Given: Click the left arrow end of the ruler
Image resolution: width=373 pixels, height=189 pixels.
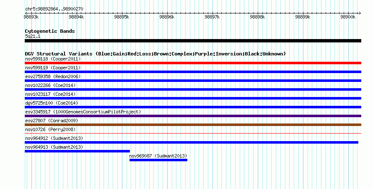Looking at the screenshot, I should click(x=26, y=13).
